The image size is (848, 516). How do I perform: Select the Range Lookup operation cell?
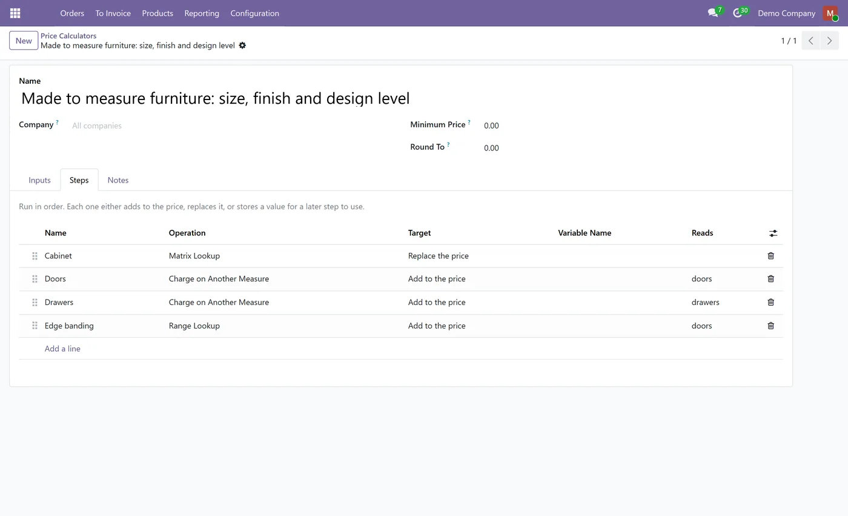[x=194, y=326]
